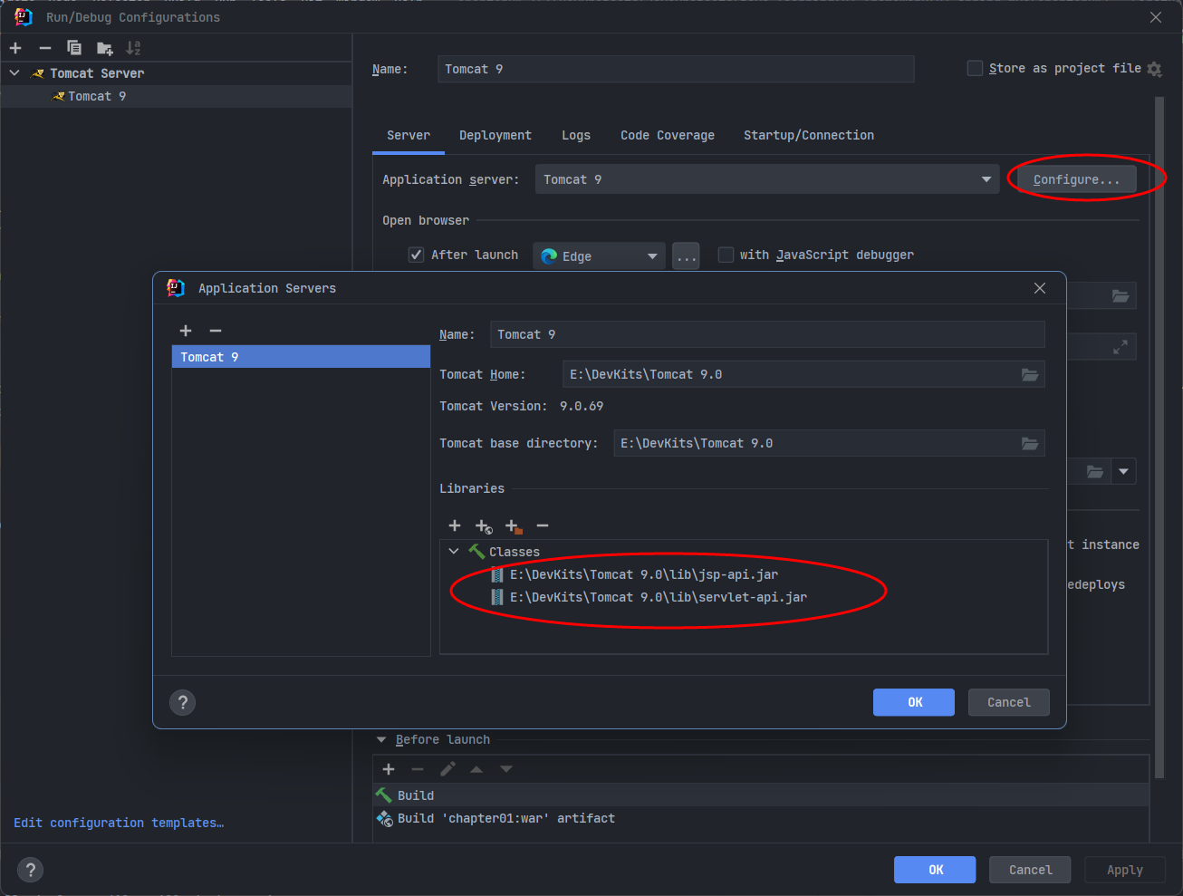Open Application server dropdown
This screenshot has height=896, width=1183.
click(x=986, y=179)
